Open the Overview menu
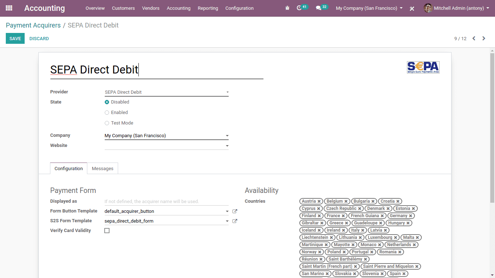Viewport: 495px width, 278px height. point(95,8)
